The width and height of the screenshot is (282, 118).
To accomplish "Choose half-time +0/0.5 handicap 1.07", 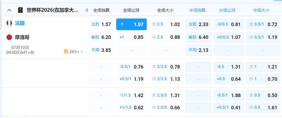I will [229, 37].
